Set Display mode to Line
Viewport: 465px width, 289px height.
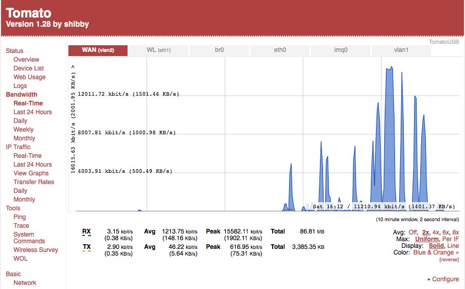coord(453,246)
